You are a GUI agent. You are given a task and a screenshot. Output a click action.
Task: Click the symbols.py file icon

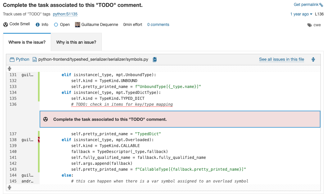35,59
